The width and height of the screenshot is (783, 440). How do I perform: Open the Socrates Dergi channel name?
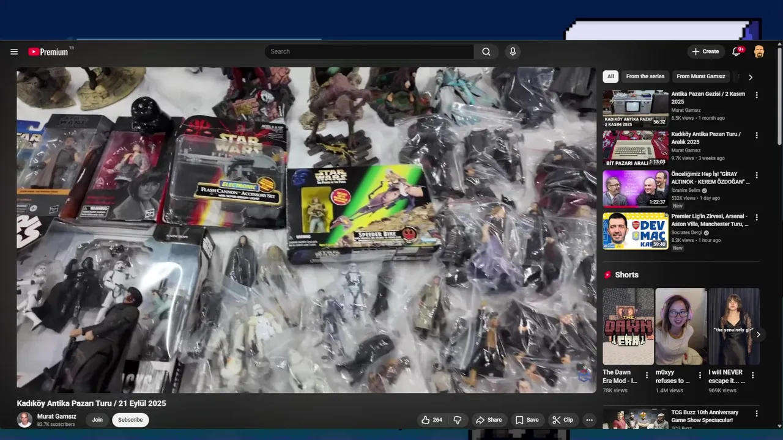[687, 233]
